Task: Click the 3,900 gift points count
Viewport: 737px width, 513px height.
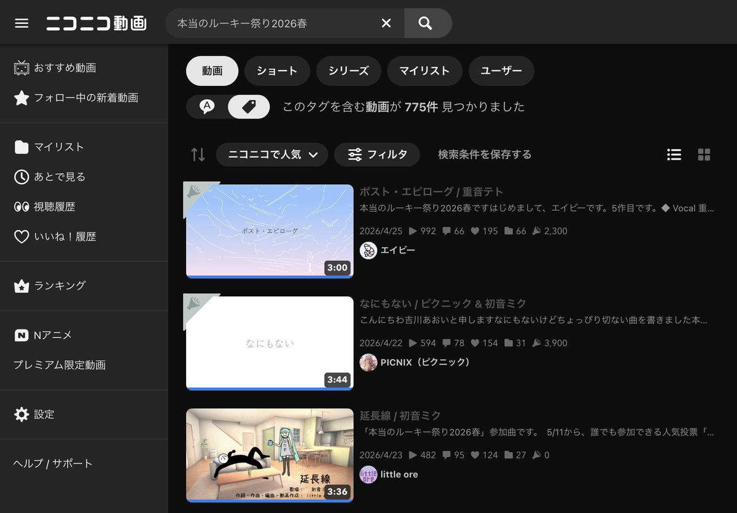Action: [550, 343]
